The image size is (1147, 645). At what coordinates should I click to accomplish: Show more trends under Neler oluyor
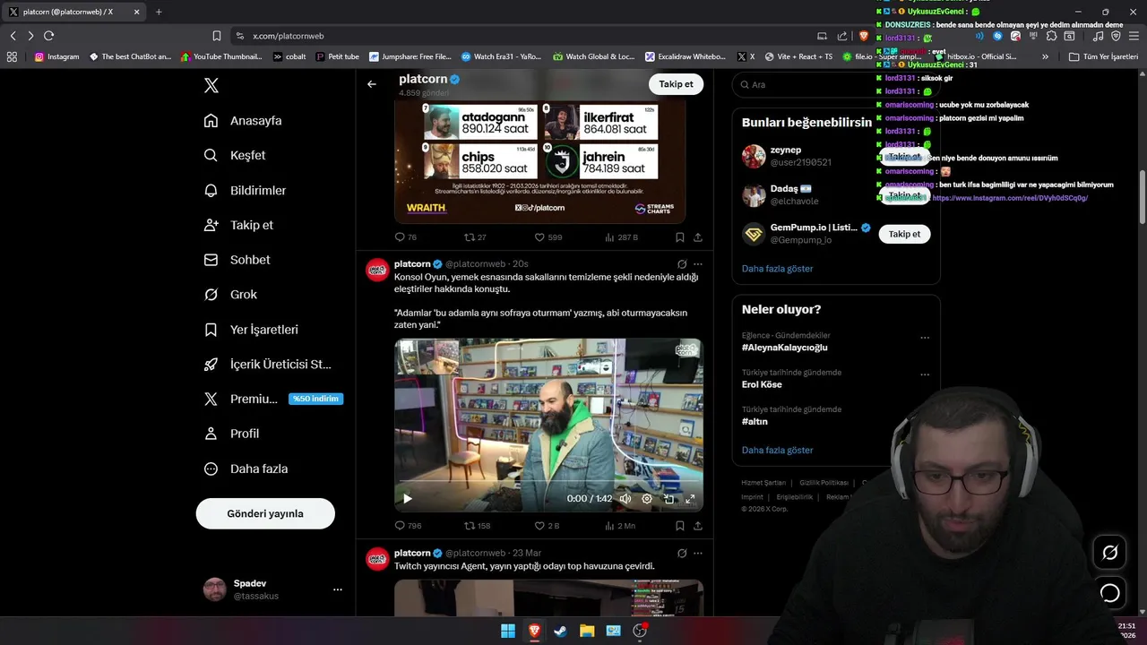coord(777,450)
